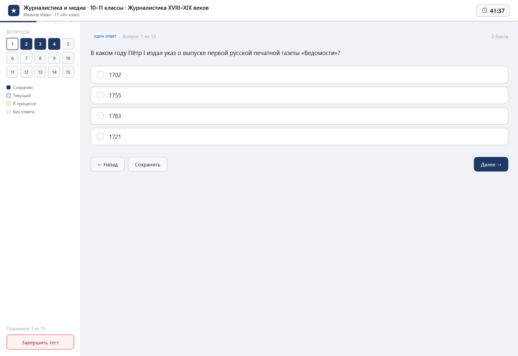The width and height of the screenshot is (518, 356).
Task: Open question 10
Action: coord(68,58)
